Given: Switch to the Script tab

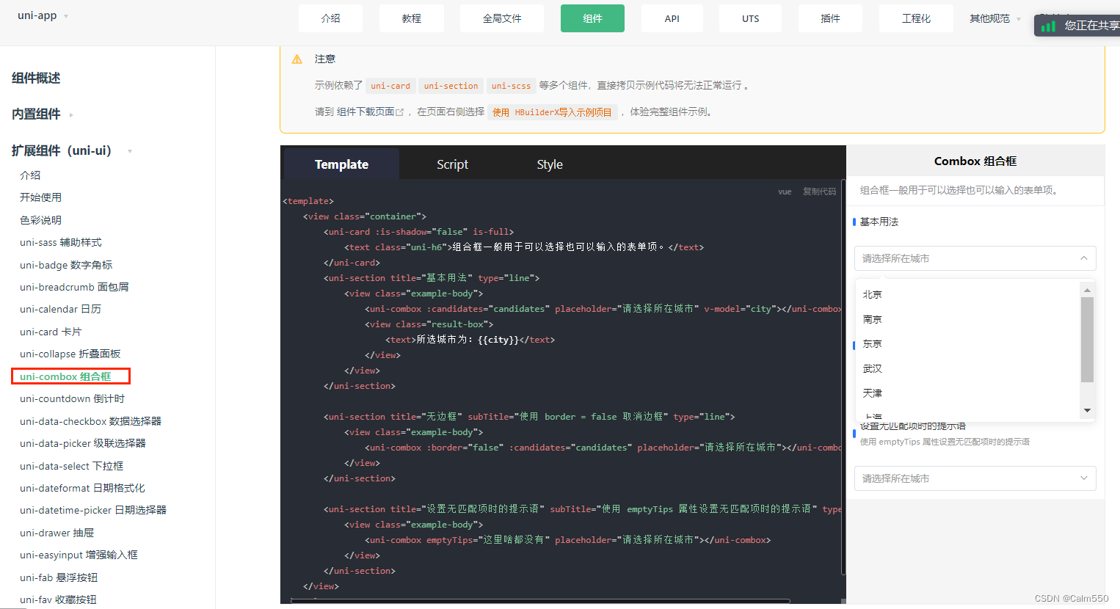Looking at the screenshot, I should pos(452,164).
